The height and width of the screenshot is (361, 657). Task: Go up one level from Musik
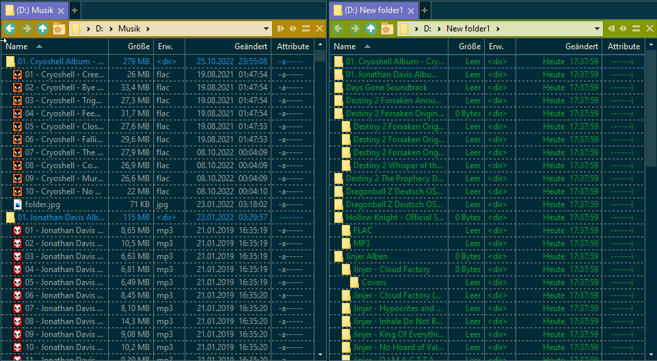[x=42, y=29]
